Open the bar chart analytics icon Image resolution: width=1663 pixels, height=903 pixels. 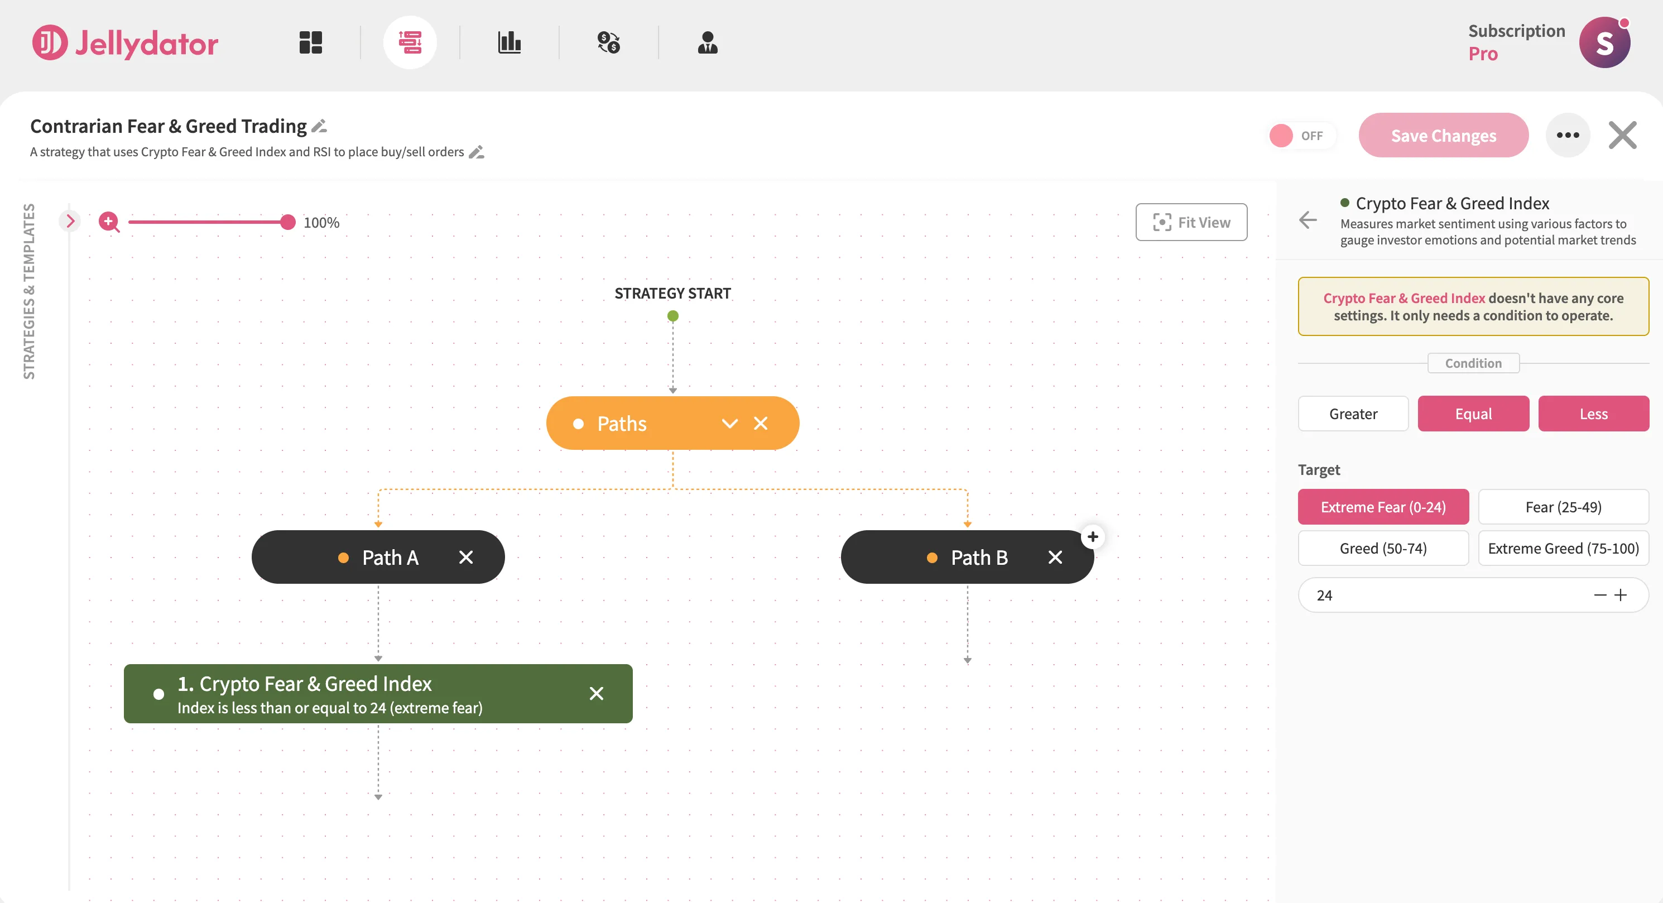pyautogui.click(x=510, y=42)
